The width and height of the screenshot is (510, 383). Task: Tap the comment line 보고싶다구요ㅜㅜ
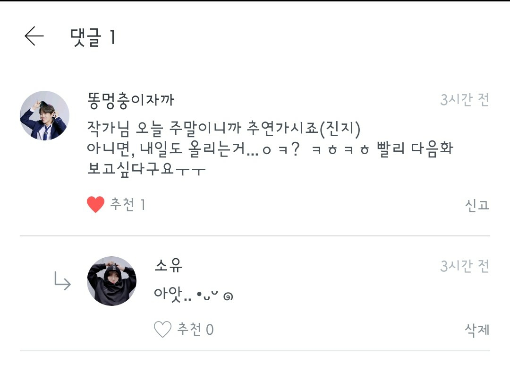click(x=146, y=169)
